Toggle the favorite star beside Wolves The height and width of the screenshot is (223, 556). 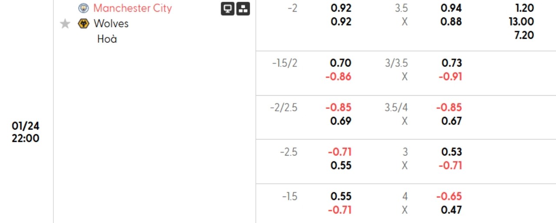tap(65, 24)
